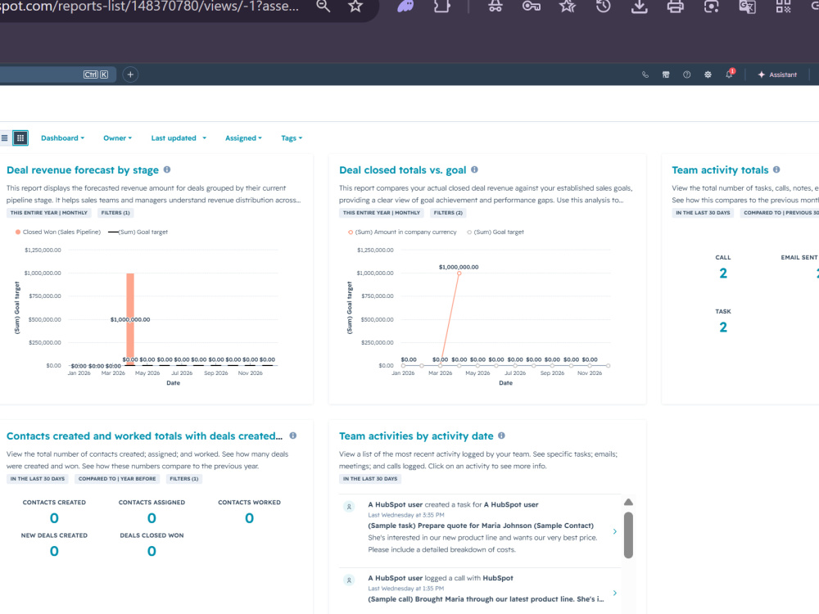The width and height of the screenshot is (819, 614).
Task: Expand the Dashboard filter dropdown
Action: coord(63,138)
